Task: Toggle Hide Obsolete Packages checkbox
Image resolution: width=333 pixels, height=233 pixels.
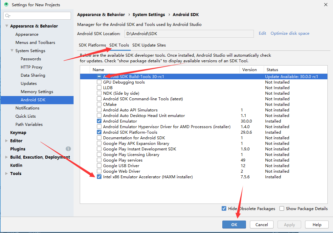Action: pyautogui.click(x=224, y=208)
